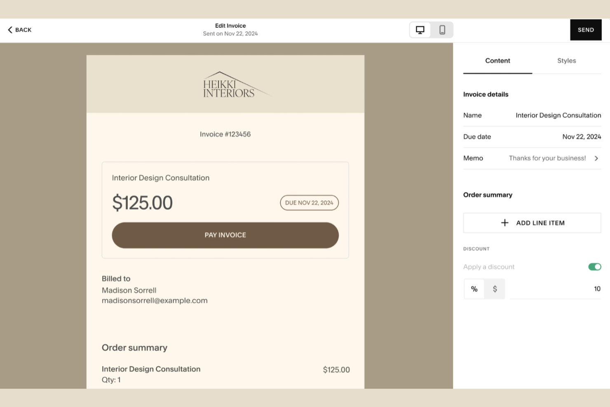Open the Nov 22, 2024 due date picker
The image size is (610, 407).
582,136
